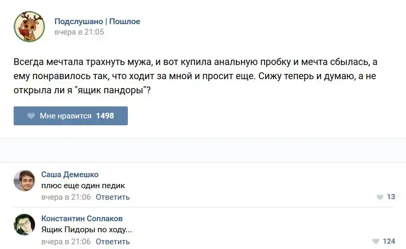This screenshot has width=406, height=249.
Task: Like Саша Демешко's comment via heart icon
Action: point(380,197)
